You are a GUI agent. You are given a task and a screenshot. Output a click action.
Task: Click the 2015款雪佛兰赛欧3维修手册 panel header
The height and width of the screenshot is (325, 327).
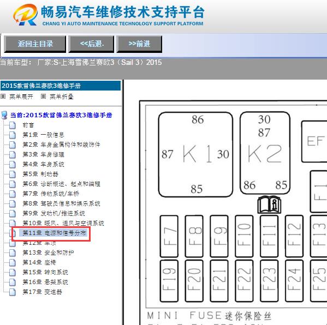(x=61, y=86)
